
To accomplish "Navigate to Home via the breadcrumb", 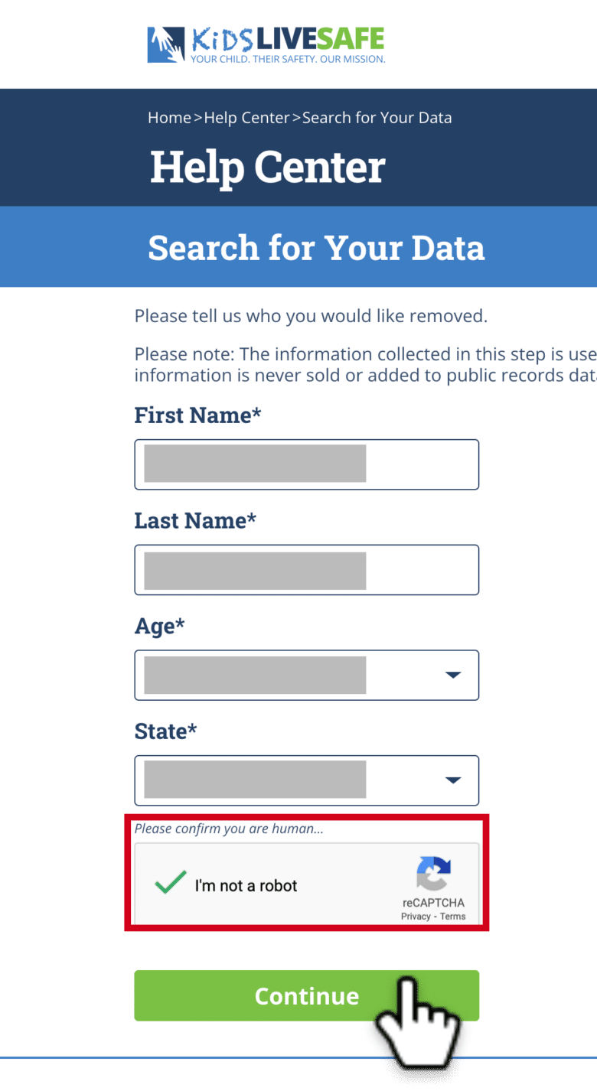I will click(169, 117).
